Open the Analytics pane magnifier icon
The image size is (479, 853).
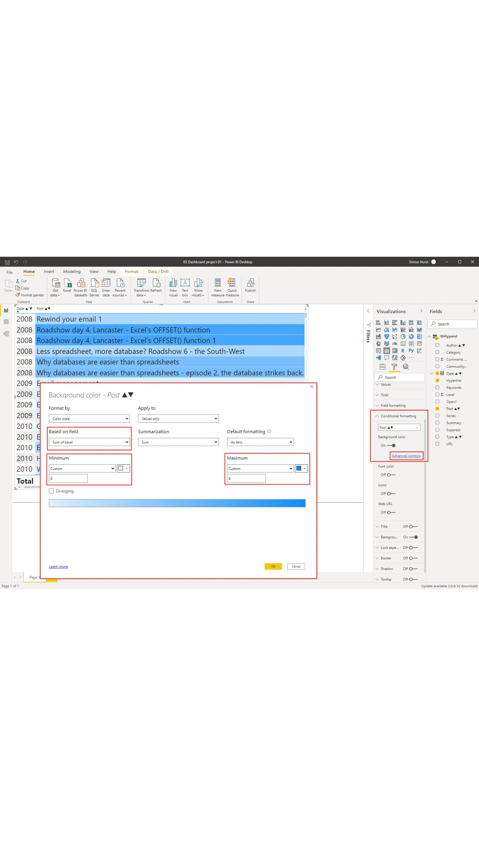(406, 367)
